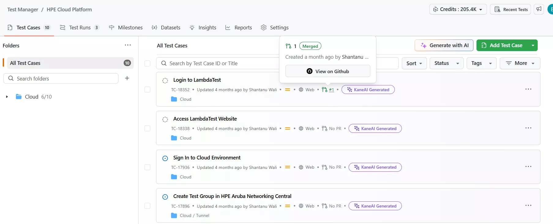Open the Sort dropdown
This screenshot has width=553, height=224.
pos(414,63)
